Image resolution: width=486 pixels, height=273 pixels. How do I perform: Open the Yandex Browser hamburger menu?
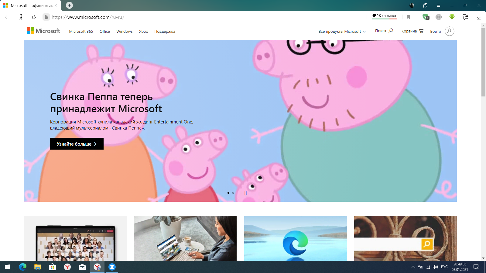point(439,5)
